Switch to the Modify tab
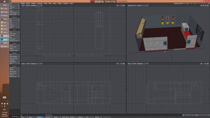 pos(28,4)
